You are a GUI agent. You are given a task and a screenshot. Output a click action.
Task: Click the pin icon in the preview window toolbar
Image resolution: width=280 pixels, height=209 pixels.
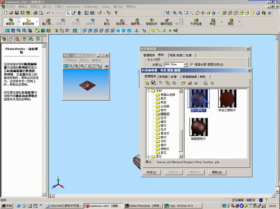coord(106,66)
